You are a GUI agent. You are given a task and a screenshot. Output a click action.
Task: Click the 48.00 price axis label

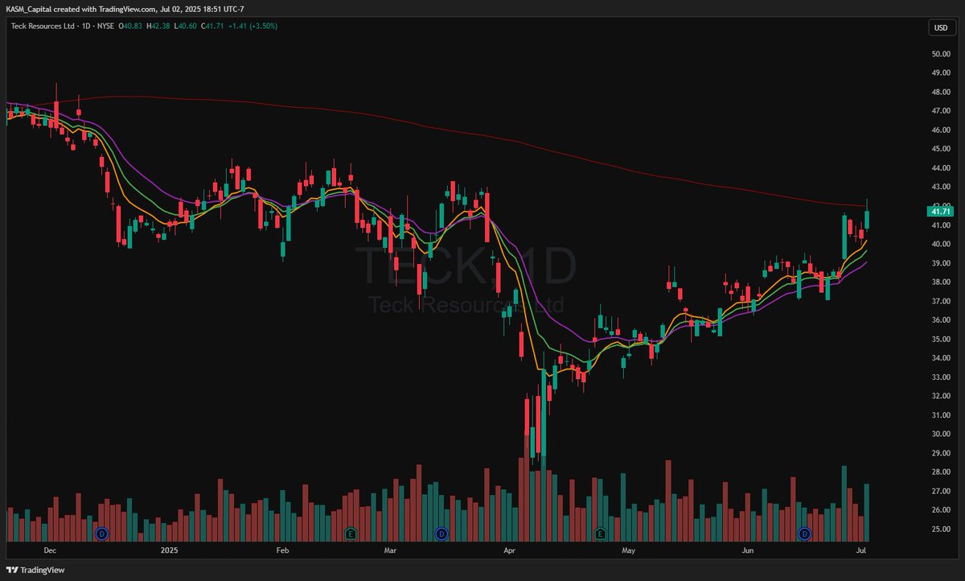[942, 92]
